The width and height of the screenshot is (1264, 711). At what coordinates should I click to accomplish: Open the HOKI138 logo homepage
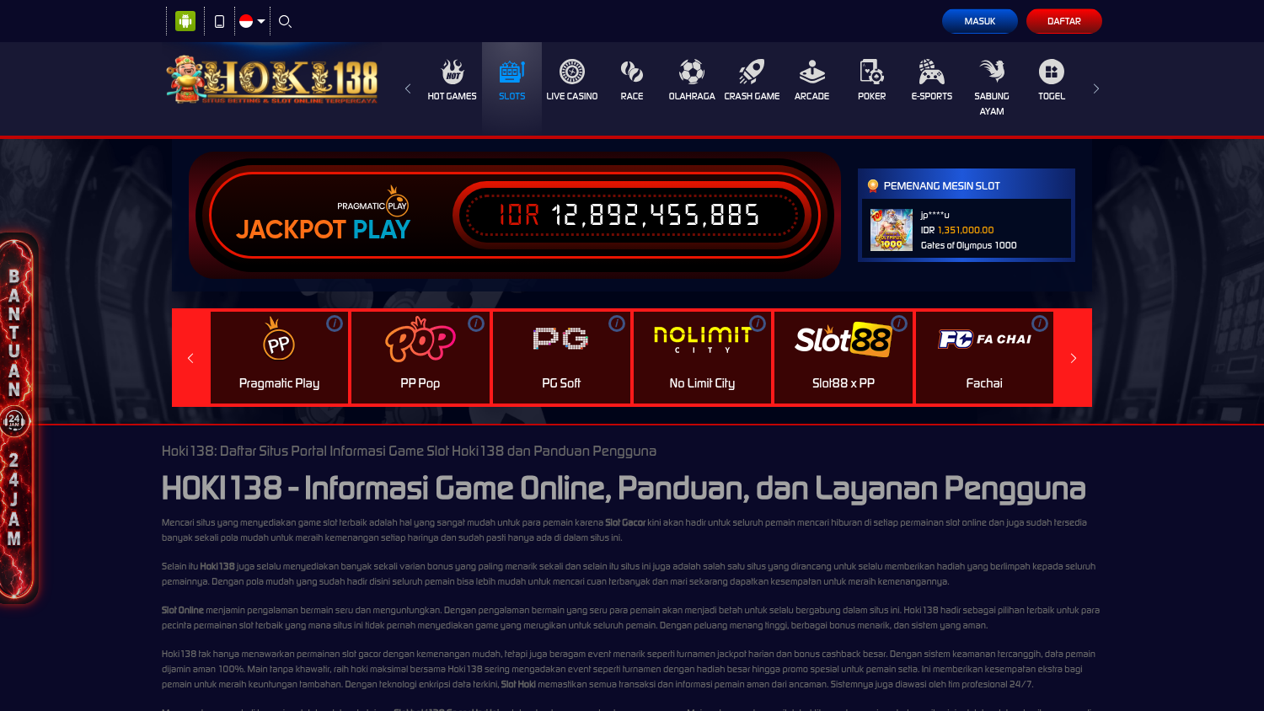[272, 80]
